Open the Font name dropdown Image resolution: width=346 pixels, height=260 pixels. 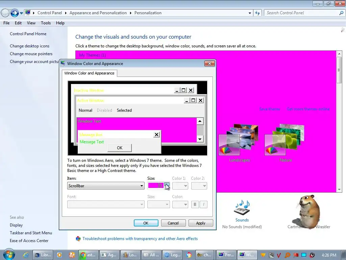pos(106,204)
